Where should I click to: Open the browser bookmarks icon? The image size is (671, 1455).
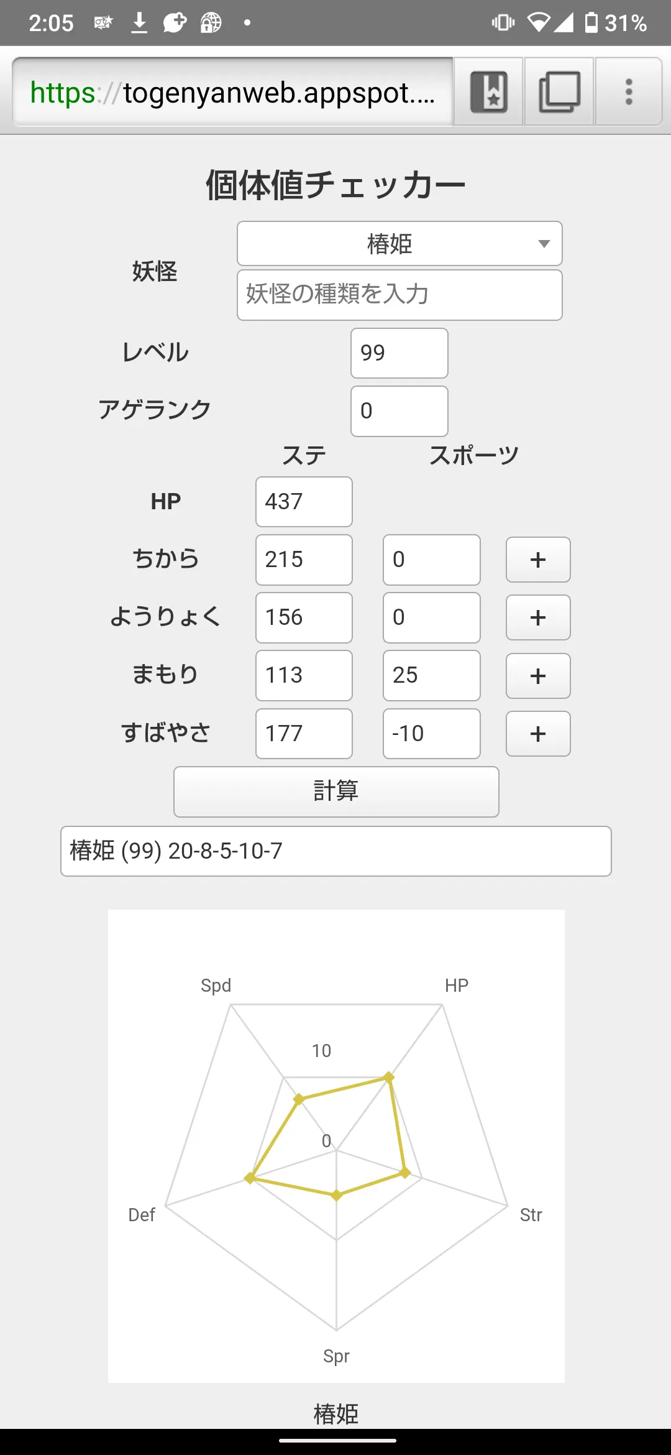click(488, 91)
